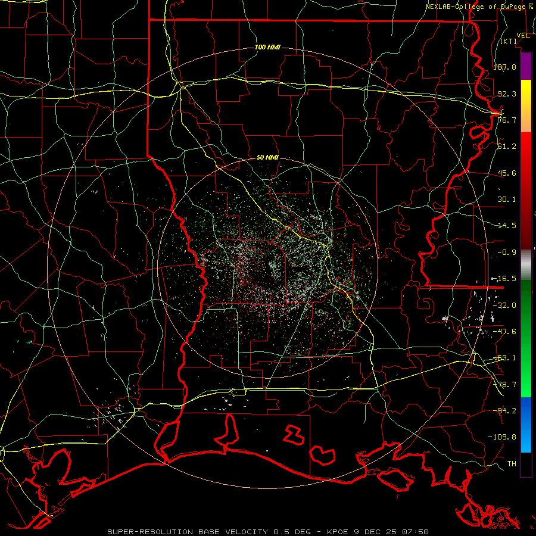This screenshot has height=536, width=536.
Task: Click the 9 DEC 25 07:50 timestamp
Action: (x=391, y=532)
